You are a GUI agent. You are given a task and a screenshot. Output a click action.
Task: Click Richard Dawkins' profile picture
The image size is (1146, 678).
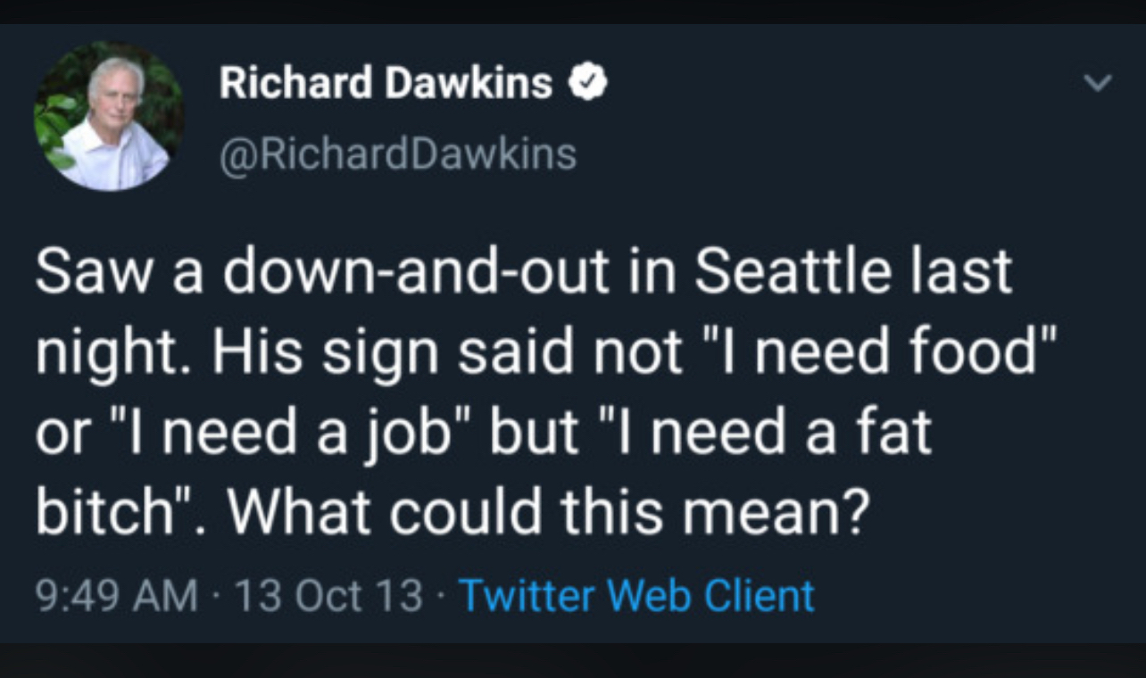109,116
